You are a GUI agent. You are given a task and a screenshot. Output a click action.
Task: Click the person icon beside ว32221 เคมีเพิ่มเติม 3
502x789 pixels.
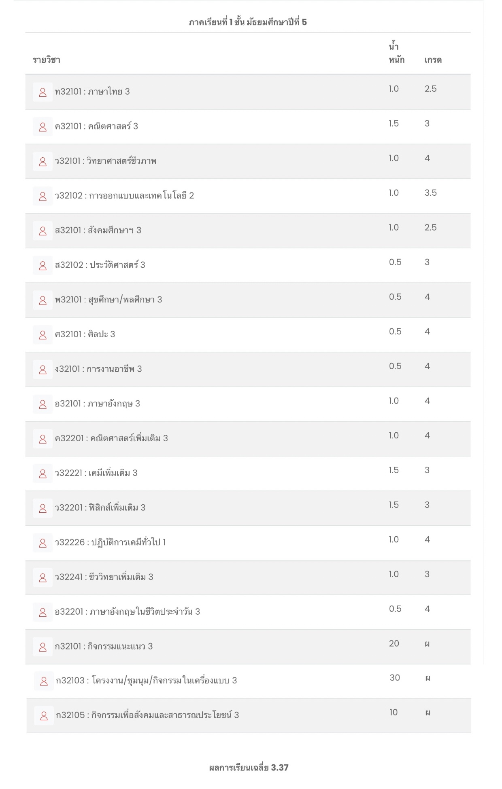[x=43, y=474]
